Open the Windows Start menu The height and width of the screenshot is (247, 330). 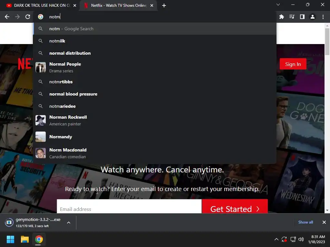coord(10,239)
